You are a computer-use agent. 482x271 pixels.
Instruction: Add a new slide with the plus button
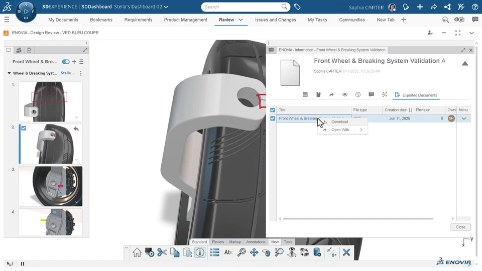[x=74, y=62]
